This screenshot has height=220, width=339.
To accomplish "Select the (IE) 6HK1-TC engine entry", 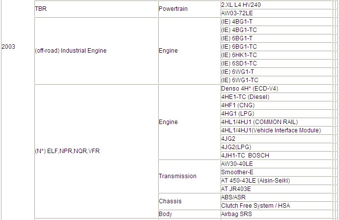I will [239, 55].
